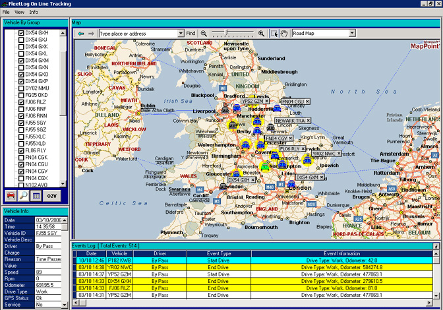443x310 pixels.
Task: Go forward with the map forward arrow
Action: [91, 34]
